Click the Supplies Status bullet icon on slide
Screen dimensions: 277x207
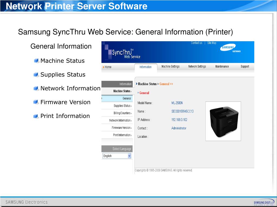click(x=36, y=75)
